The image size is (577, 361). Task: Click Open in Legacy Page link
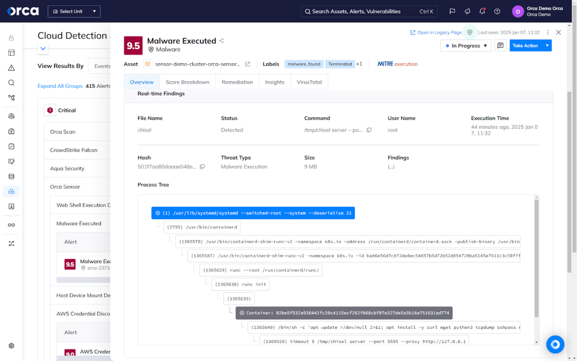pos(436,33)
